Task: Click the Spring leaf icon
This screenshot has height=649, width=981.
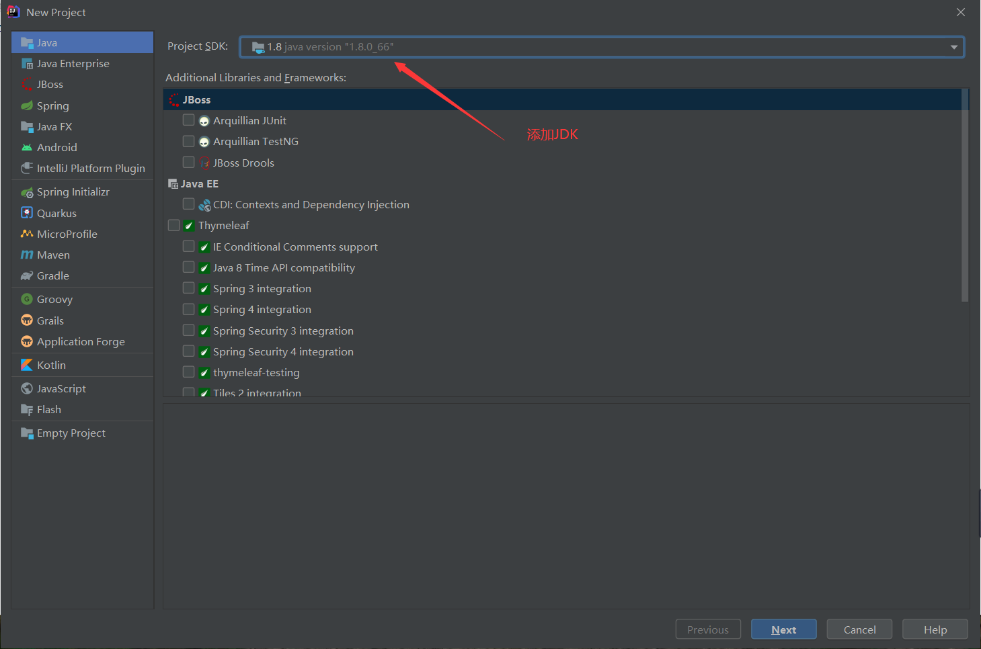Action: (x=27, y=105)
